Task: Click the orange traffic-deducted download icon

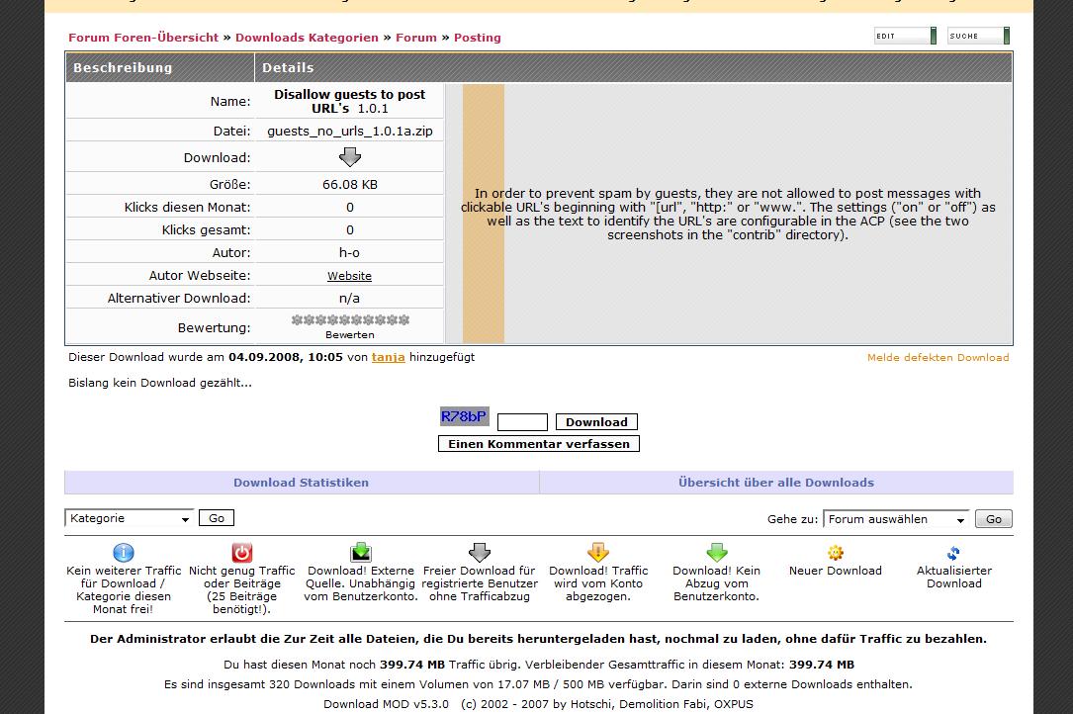Action: coord(598,553)
